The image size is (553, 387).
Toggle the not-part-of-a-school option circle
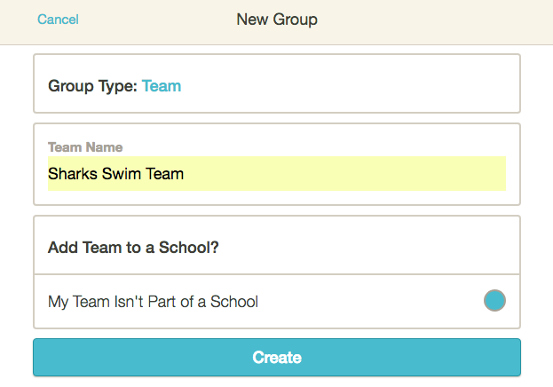[494, 301]
